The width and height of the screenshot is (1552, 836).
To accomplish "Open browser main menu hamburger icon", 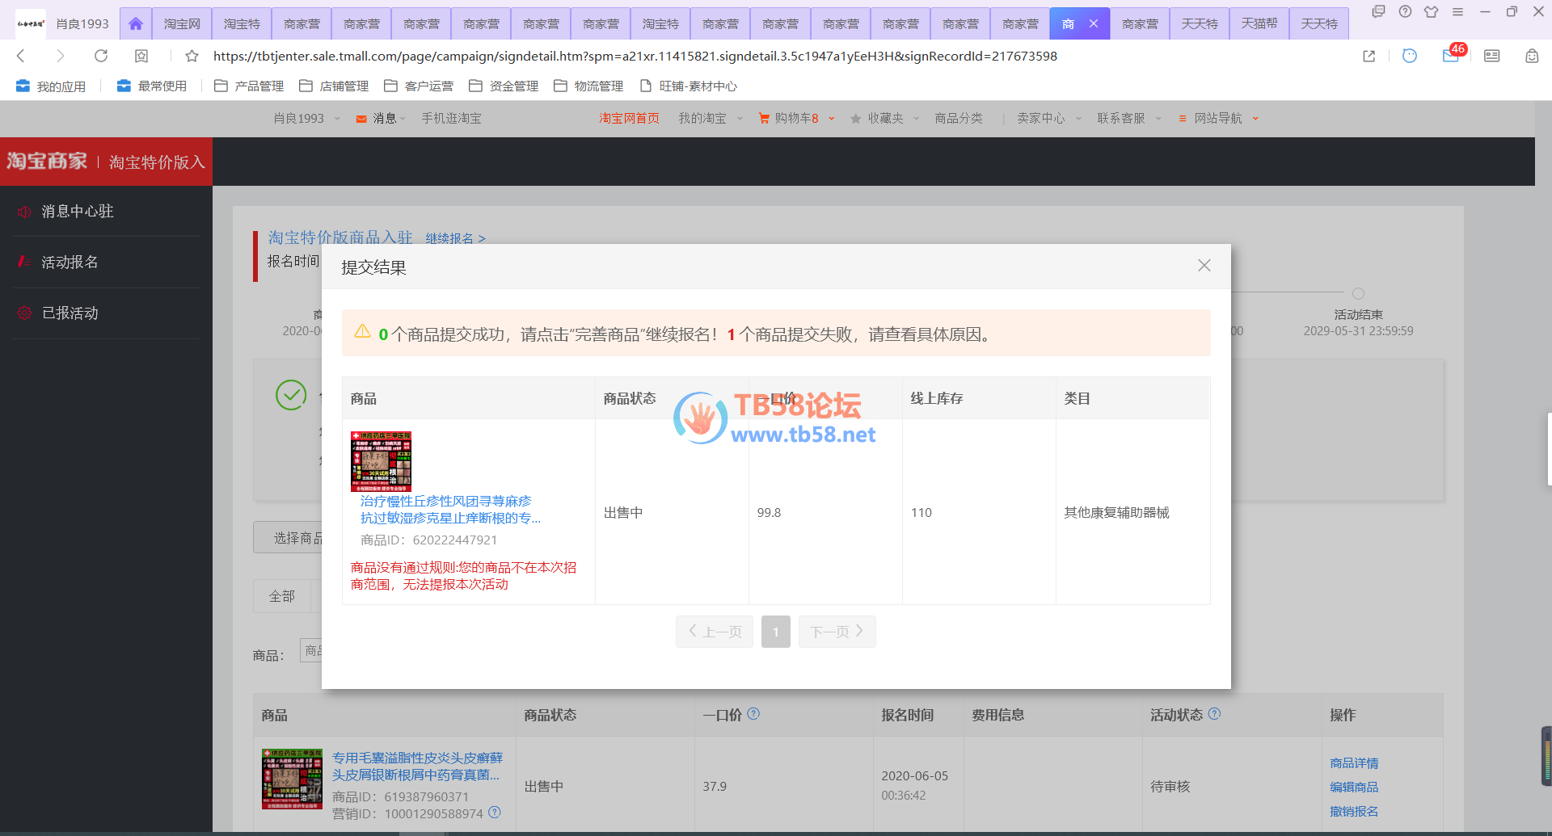I will (x=1457, y=12).
